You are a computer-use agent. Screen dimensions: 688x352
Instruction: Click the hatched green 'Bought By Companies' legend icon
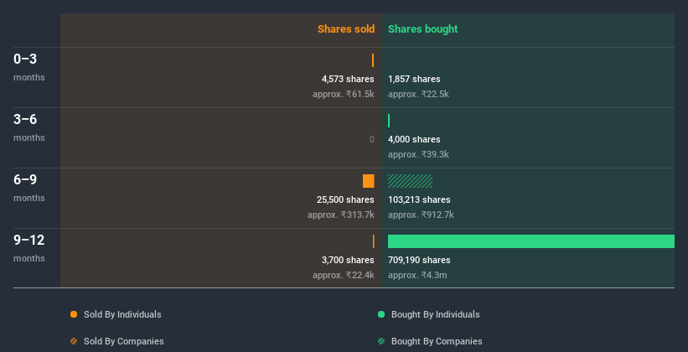(381, 341)
